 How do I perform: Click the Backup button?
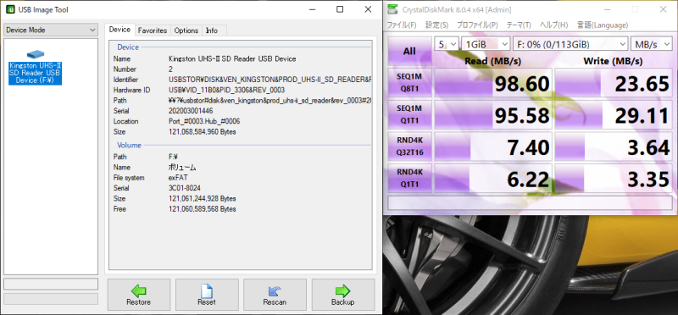(343, 295)
